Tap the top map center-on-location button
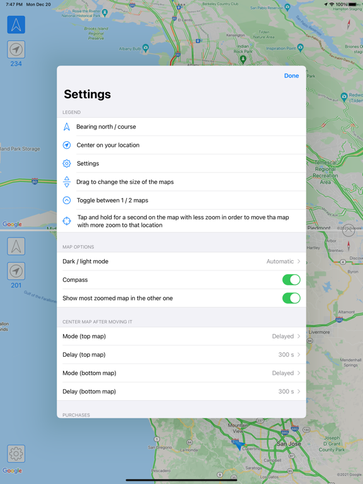 pyautogui.click(x=16, y=49)
